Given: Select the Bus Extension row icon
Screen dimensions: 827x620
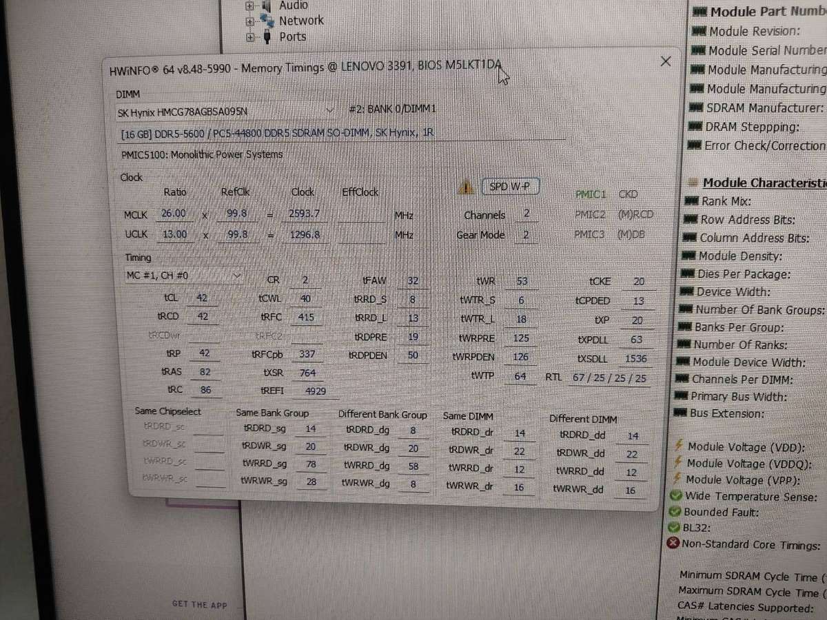Looking at the screenshot, I should point(681,413).
